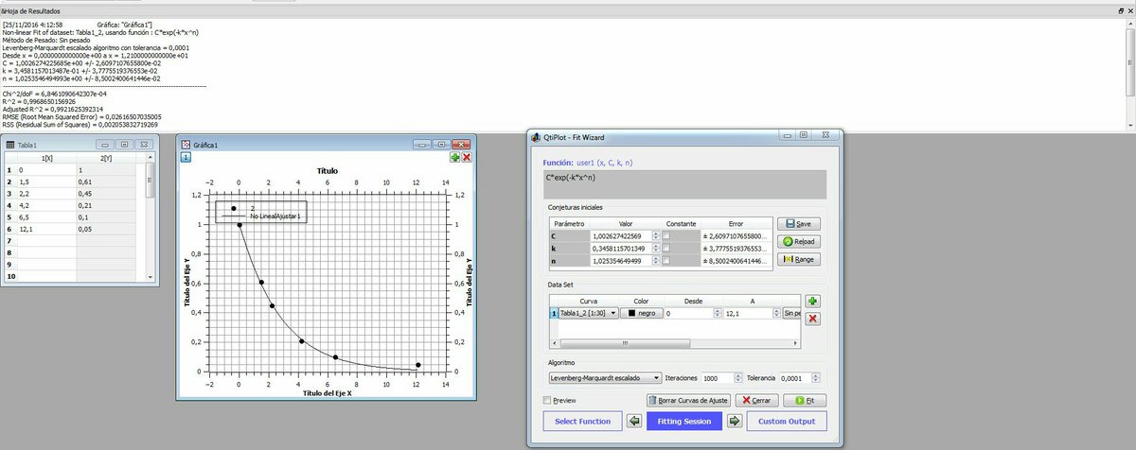Screen dimensions: 1136x450
Task: Remove the data set with the red X icon
Action: [813, 320]
